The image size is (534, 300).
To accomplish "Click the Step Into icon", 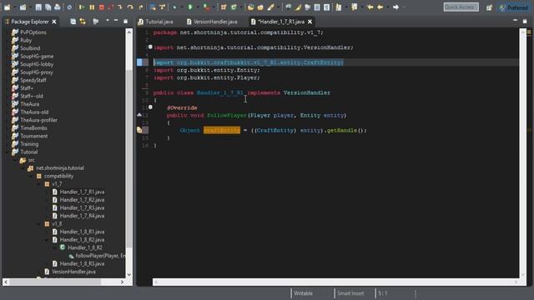I will pos(120,7).
